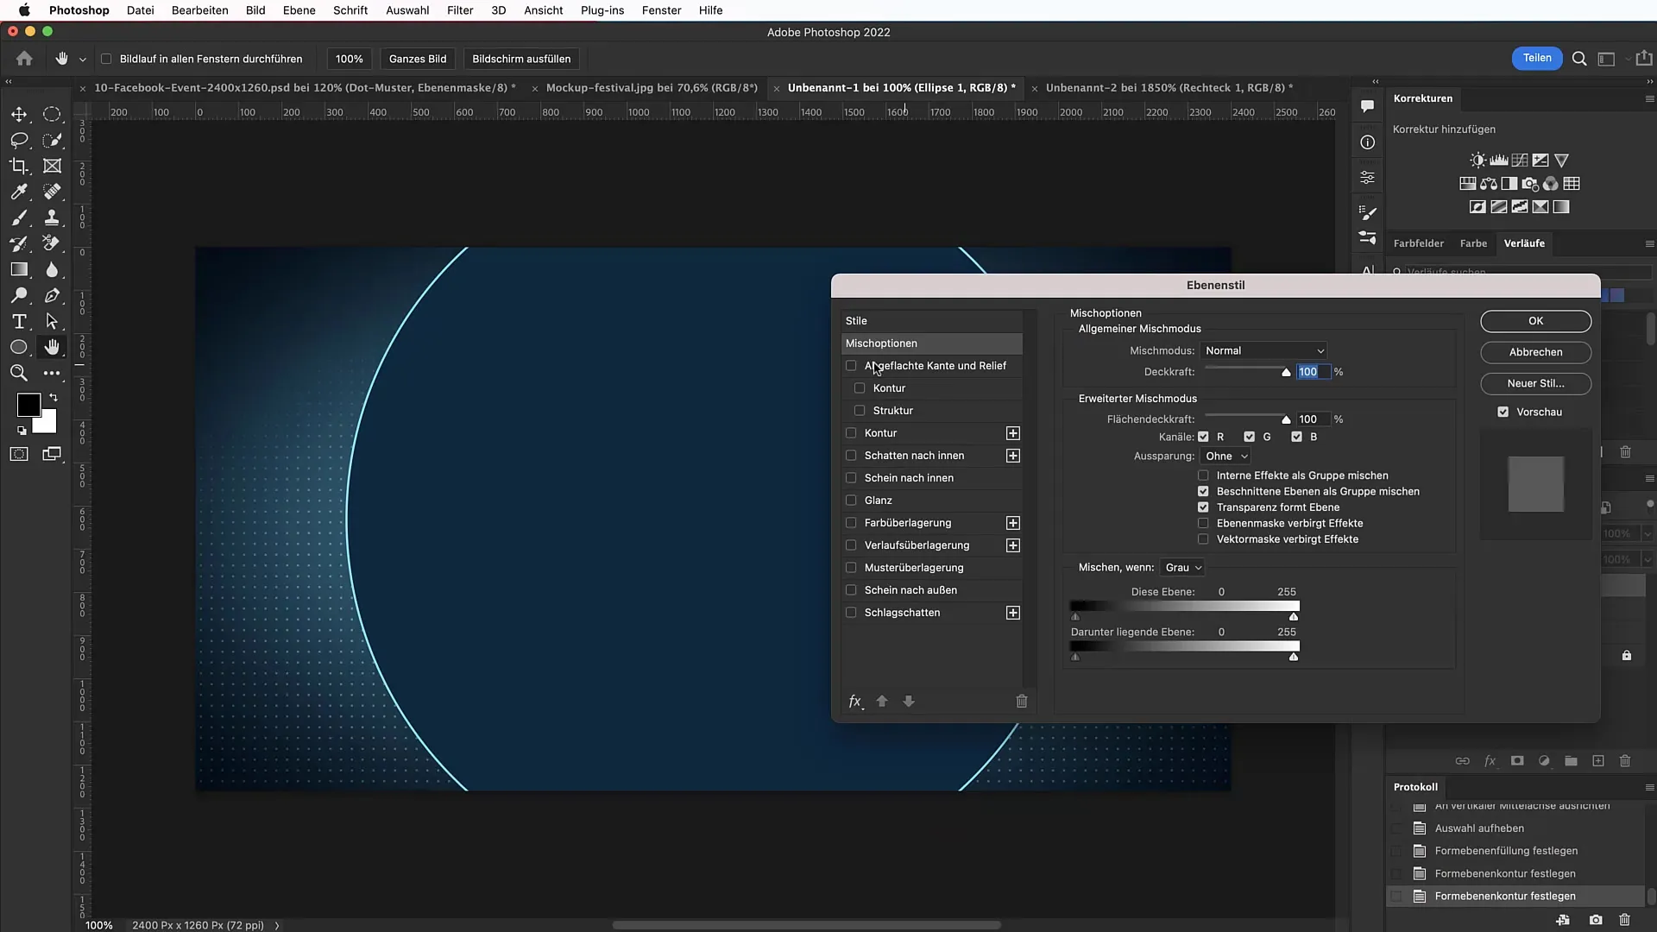Viewport: 1657px width, 932px height.
Task: Select the Gradient tool
Action: click(x=19, y=269)
